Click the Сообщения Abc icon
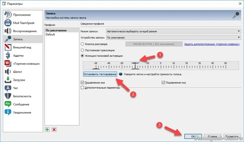The image size is (244, 142). (8, 104)
